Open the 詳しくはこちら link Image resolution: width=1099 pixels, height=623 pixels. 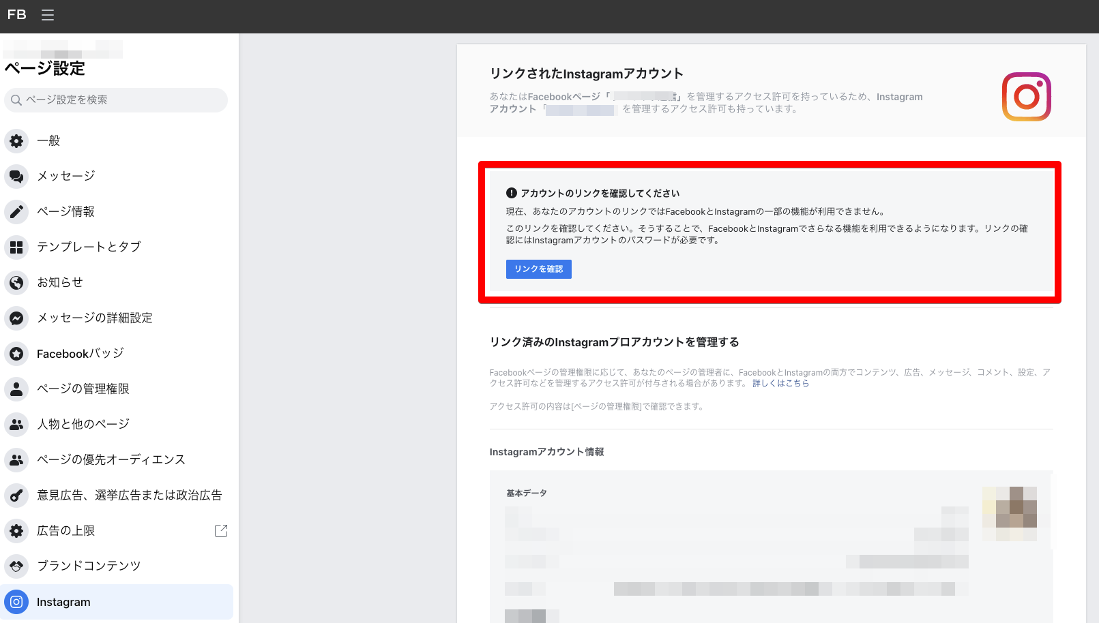[780, 383]
